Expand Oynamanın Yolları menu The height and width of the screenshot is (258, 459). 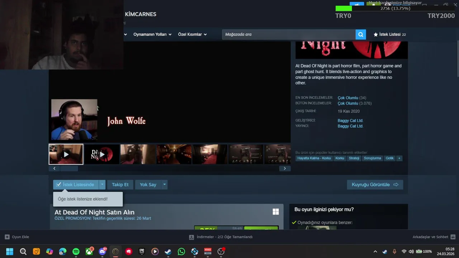coord(152,34)
